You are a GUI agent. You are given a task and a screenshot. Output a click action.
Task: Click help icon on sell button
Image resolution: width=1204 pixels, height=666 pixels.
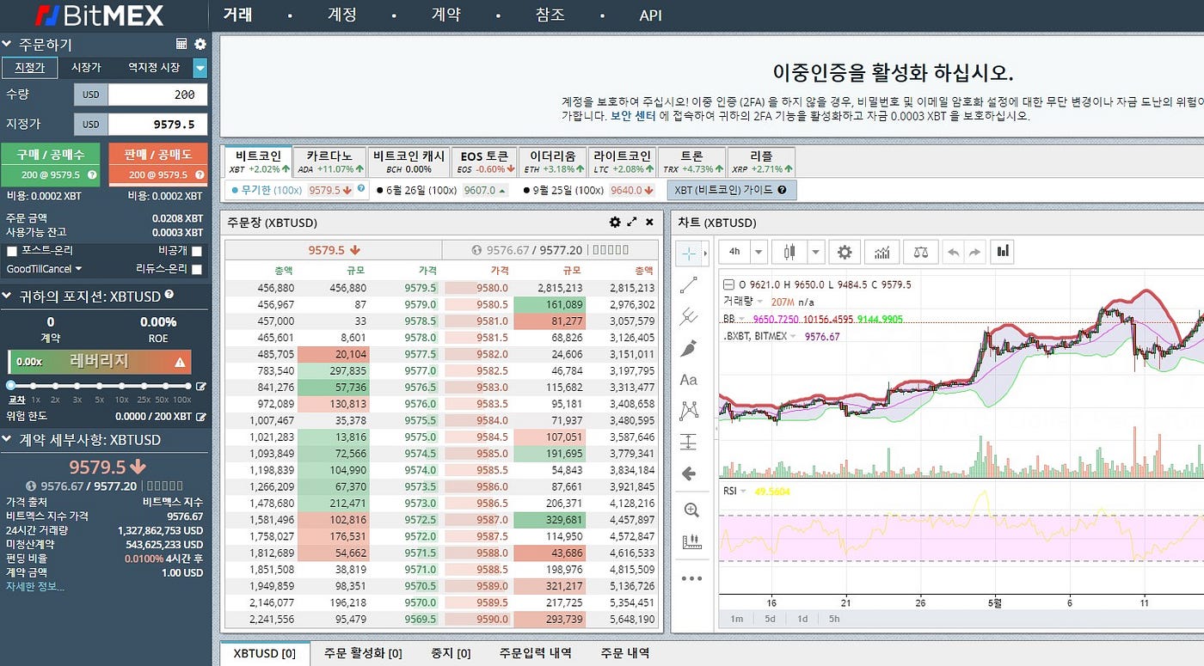click(199, 174)
